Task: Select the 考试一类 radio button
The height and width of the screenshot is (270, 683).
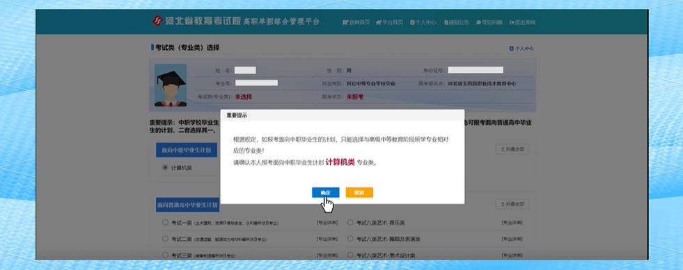Action: tap(165, 222)
